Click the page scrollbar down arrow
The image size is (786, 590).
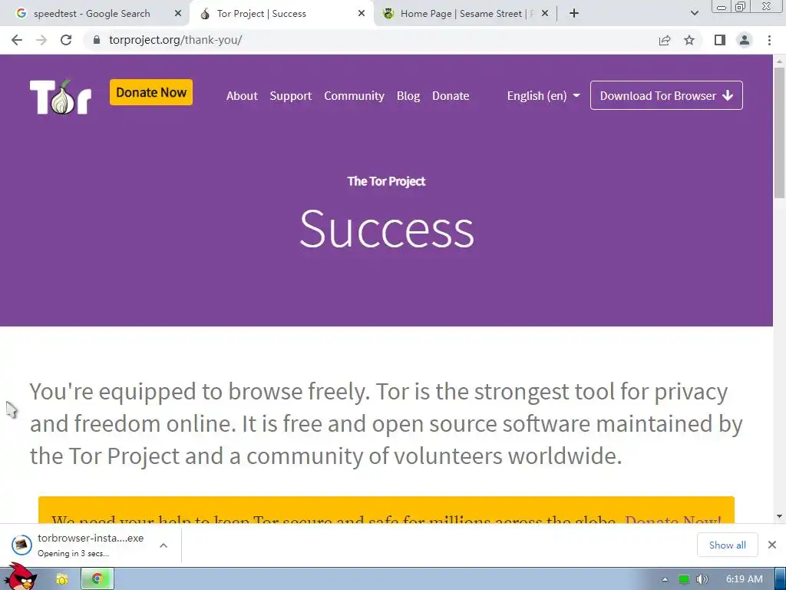tap(780, 516)
